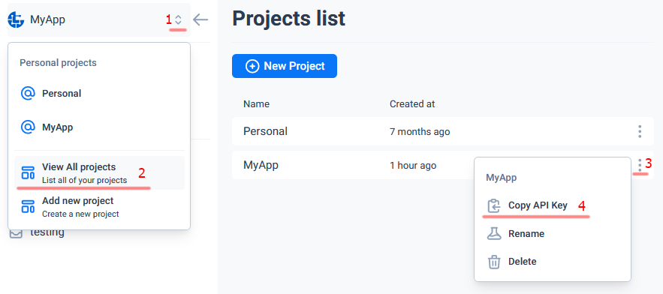Click the Add new project layout icon
The width and height of the screenshot is (663, 294).
click(x=28, y=207)
